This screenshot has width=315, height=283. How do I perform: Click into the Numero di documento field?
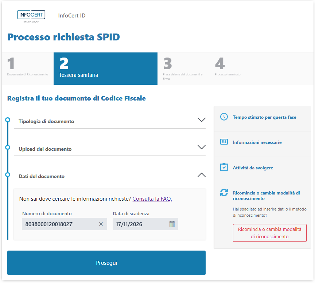tap(58, 224)
